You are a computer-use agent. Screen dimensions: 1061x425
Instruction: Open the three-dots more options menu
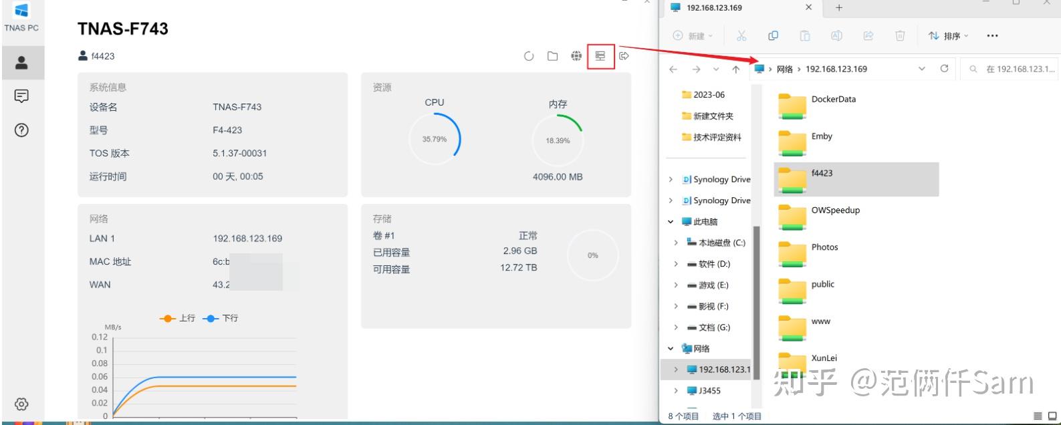click(992, 36)
